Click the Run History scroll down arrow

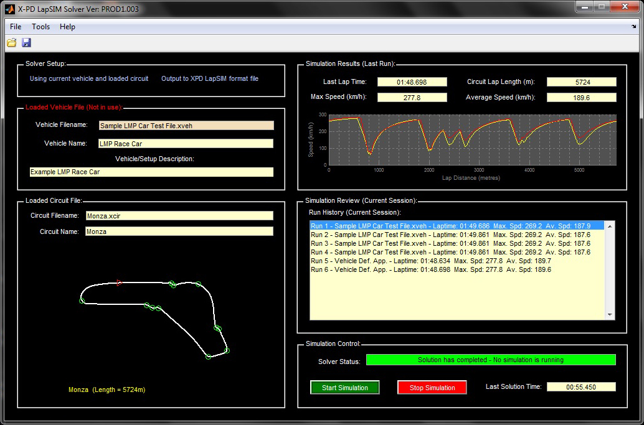pyautogui.click(x=610, y=315)
